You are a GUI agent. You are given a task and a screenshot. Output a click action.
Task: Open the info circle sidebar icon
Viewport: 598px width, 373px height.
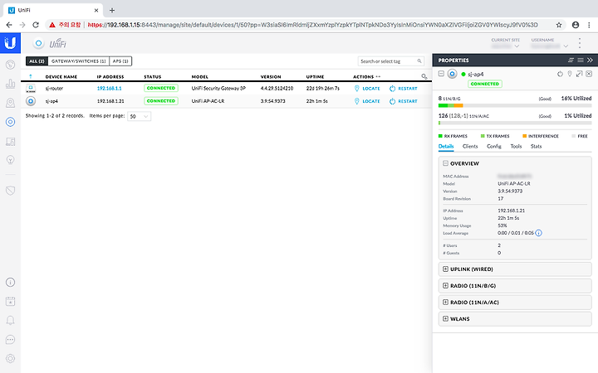tap(10, 283)
